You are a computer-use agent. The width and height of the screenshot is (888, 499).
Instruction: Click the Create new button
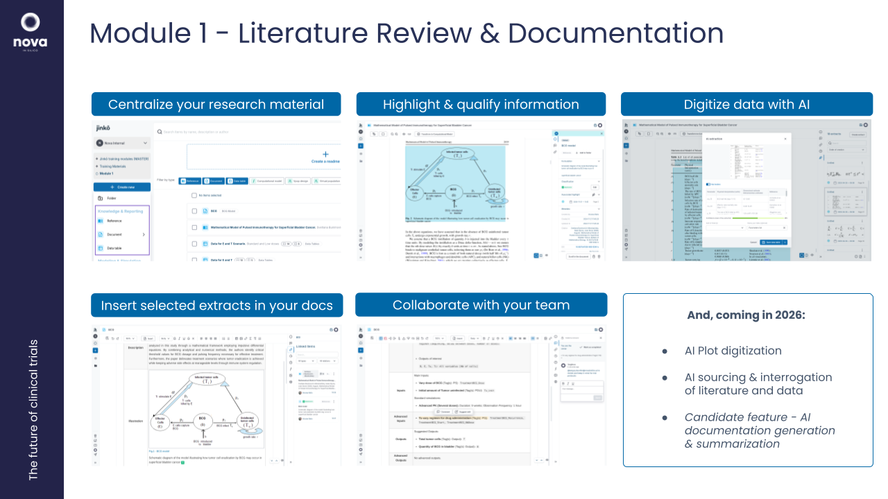[122, 186]
